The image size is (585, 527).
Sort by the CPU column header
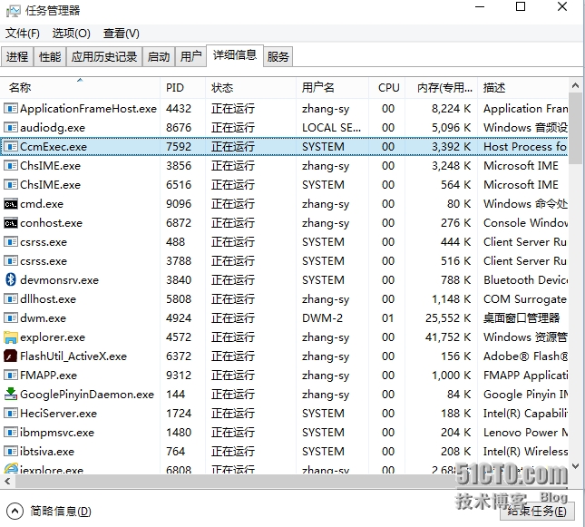click(x=387, y=88)
